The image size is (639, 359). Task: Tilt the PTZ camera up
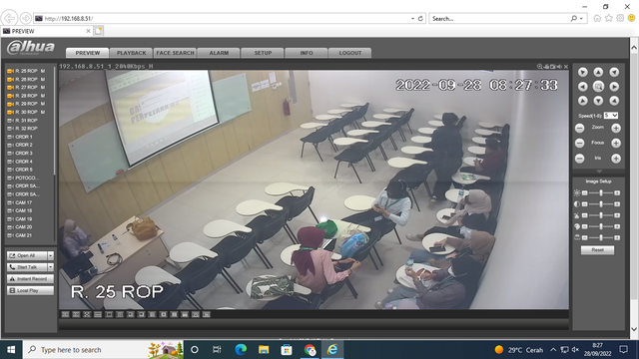pyautogui.click(x=598, y=72)
